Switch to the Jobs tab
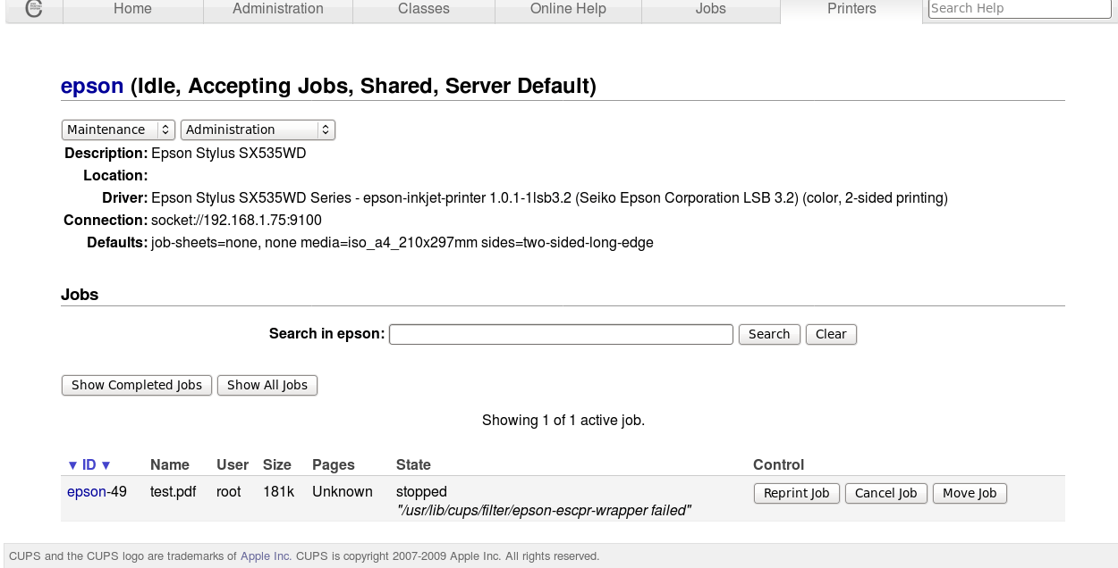This screenshot has height=568, width=1118. (710, 9)
